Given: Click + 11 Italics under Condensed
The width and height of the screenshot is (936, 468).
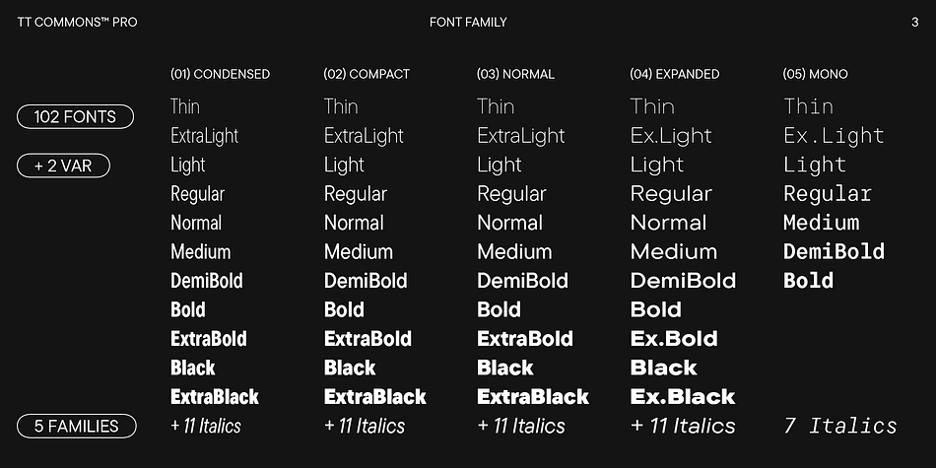Looking at the screenshot, I should tap(206, 426).
